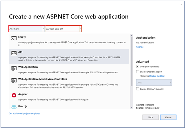Close the dialog with the X
This screenshot has width=185, height=128.
(180, 4)
